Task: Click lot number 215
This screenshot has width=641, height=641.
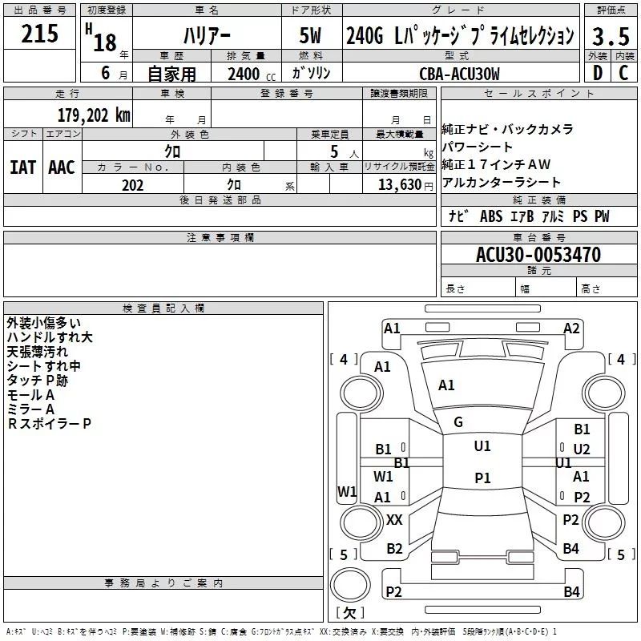Action: click(39, 34)
